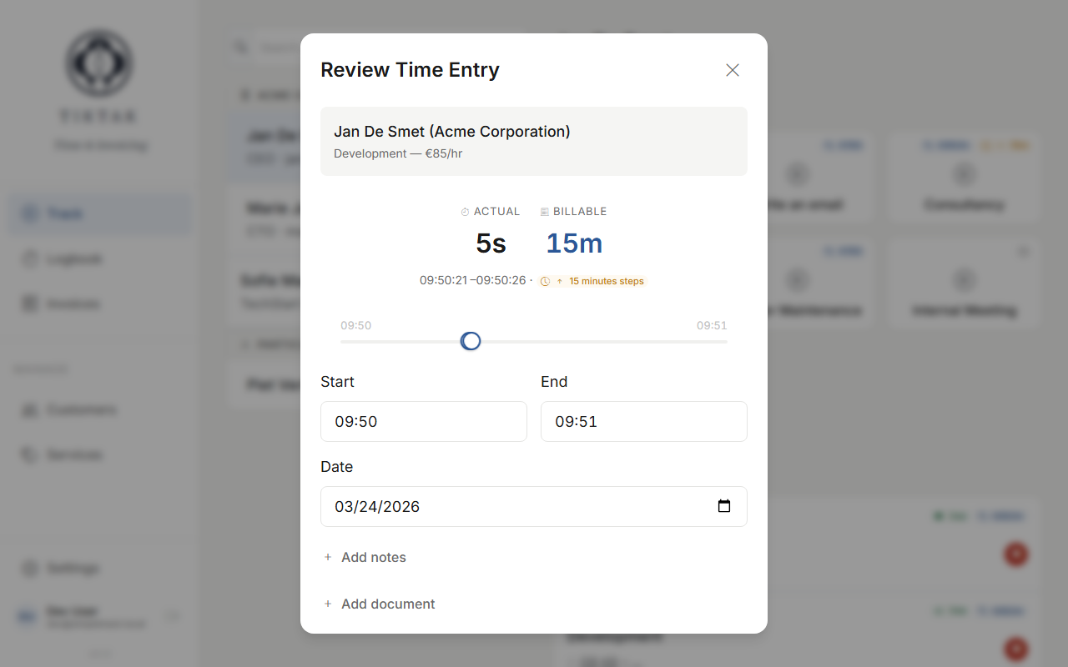Open the Invoices section from the sidebar
Image resolution: width=1068 pixels, height=667 pixels.
(x=28, y=303)
